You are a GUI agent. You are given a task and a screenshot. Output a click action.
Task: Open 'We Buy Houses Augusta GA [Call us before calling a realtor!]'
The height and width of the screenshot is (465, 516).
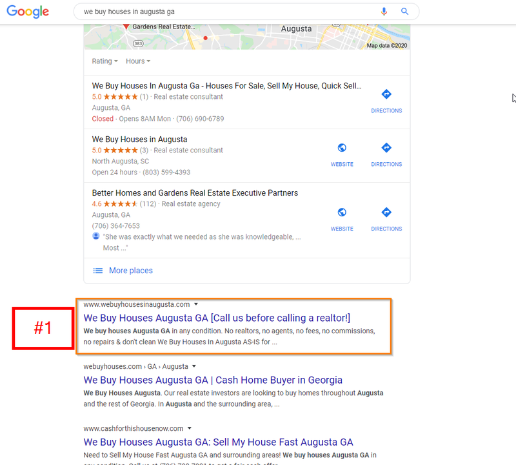[217, 318]
